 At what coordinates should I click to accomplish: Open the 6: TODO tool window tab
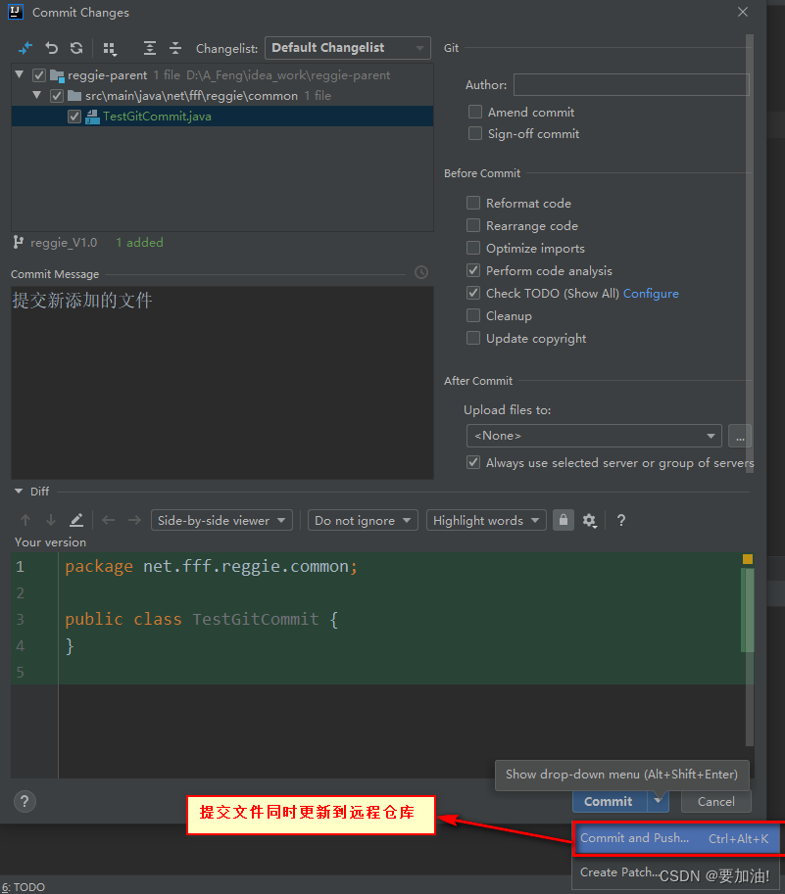pyautogui.click(x=23, y=887)
